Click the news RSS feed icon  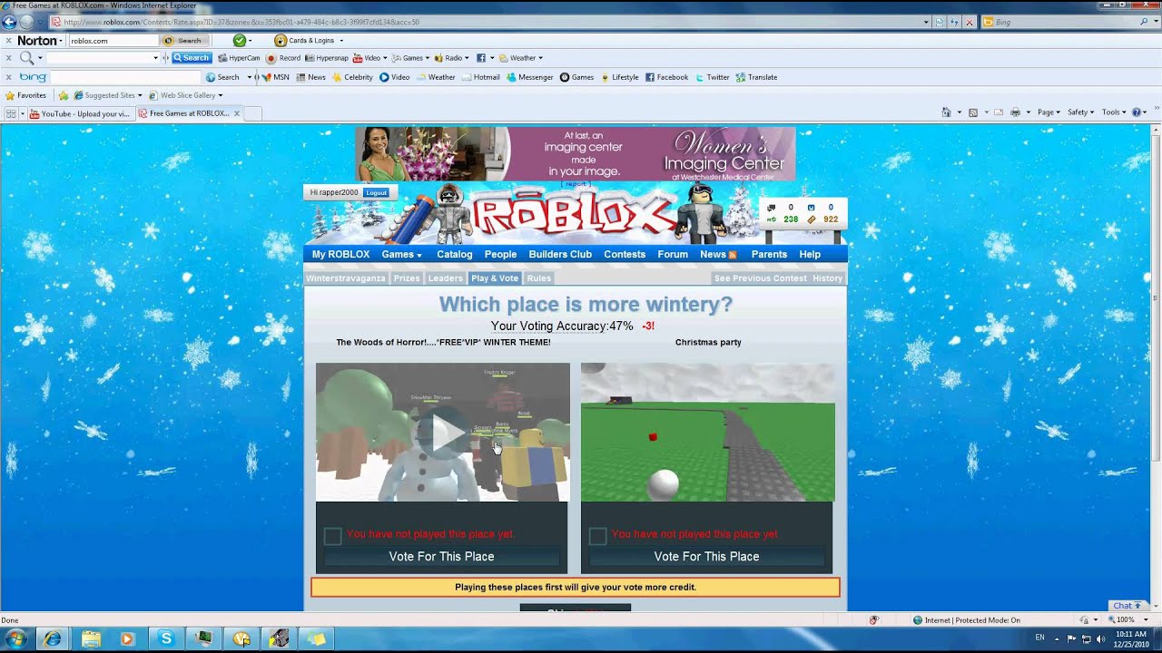[x=733, y=255]
